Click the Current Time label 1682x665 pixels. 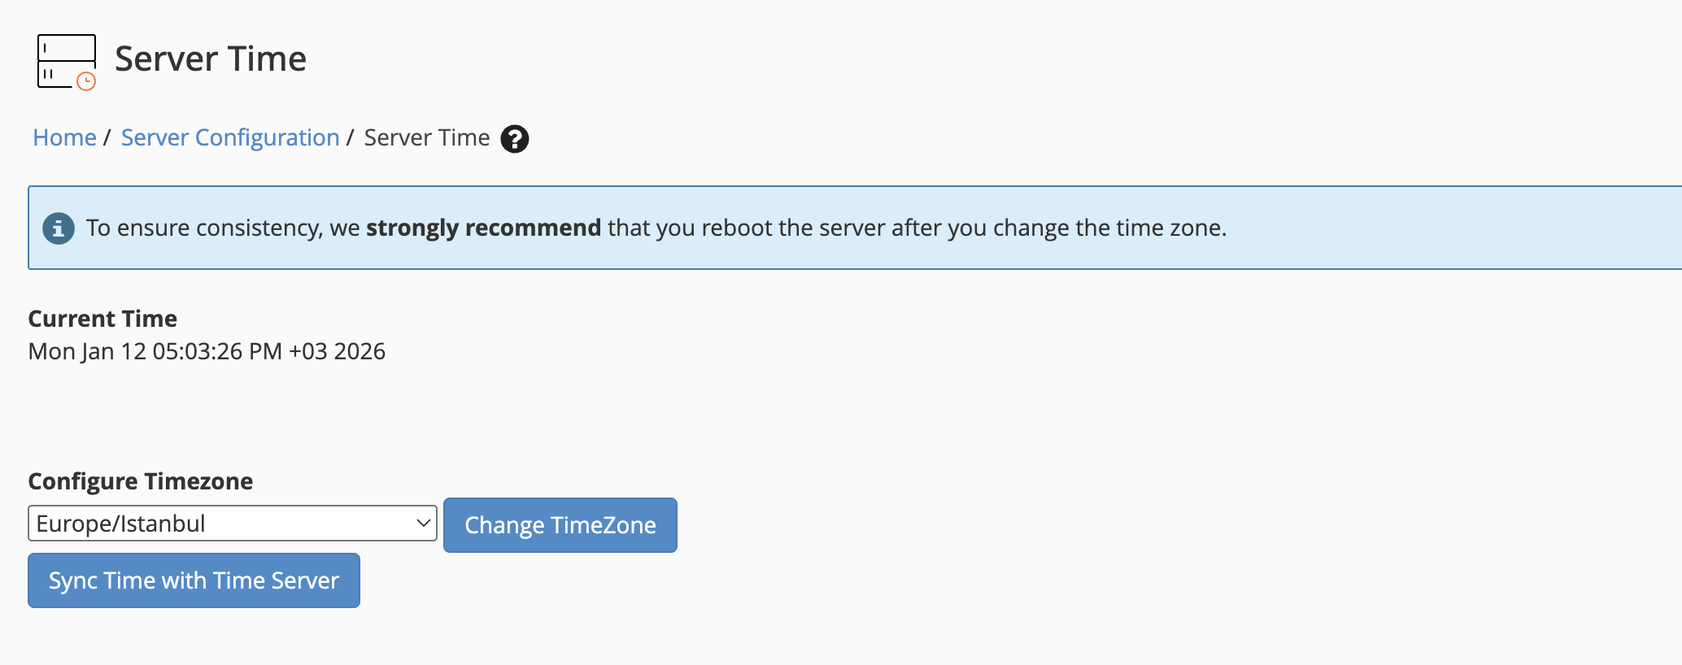[102, 319]
